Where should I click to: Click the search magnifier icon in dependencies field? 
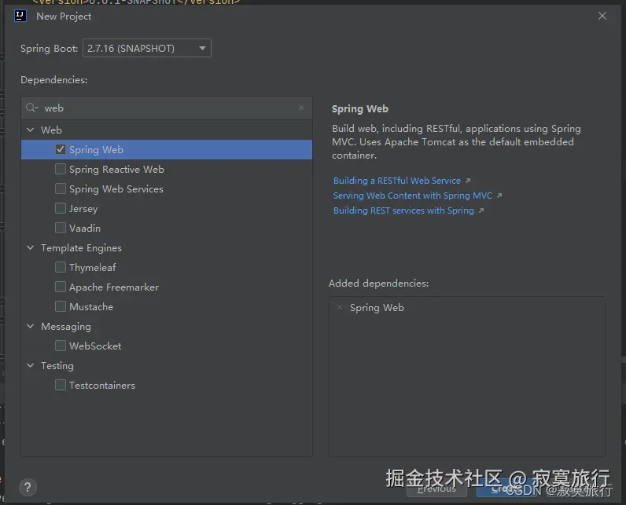31,108
